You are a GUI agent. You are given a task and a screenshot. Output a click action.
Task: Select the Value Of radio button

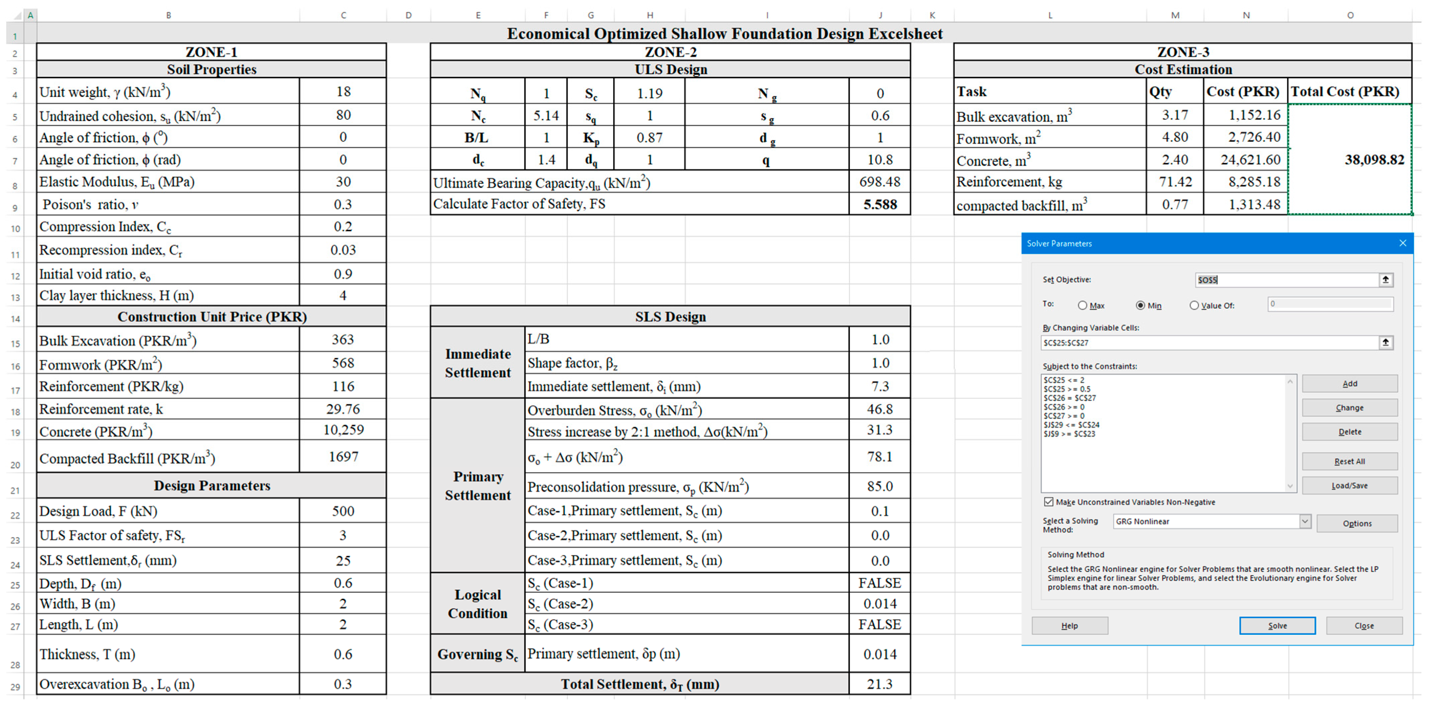point(1194,305)
